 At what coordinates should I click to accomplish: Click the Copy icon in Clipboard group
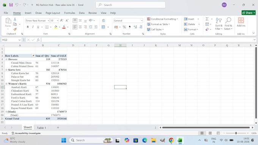(x=15, y=24)
